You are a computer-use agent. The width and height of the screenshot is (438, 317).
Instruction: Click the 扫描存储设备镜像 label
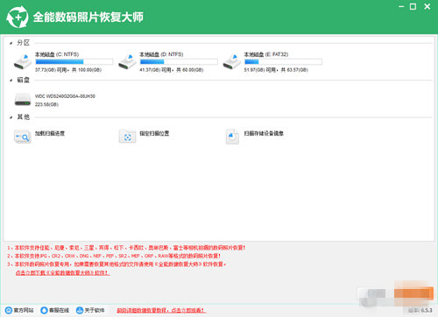point(264,133)
